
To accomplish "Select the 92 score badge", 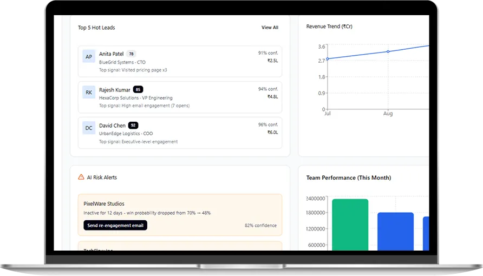I will pyautogui.click(x=133, y=126).
